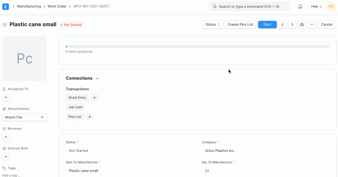The height and width of the screenshot is (177, 338).
Task: Add an assignee under Assigned To
Action: pyautogui.click(x=6, y=97)
